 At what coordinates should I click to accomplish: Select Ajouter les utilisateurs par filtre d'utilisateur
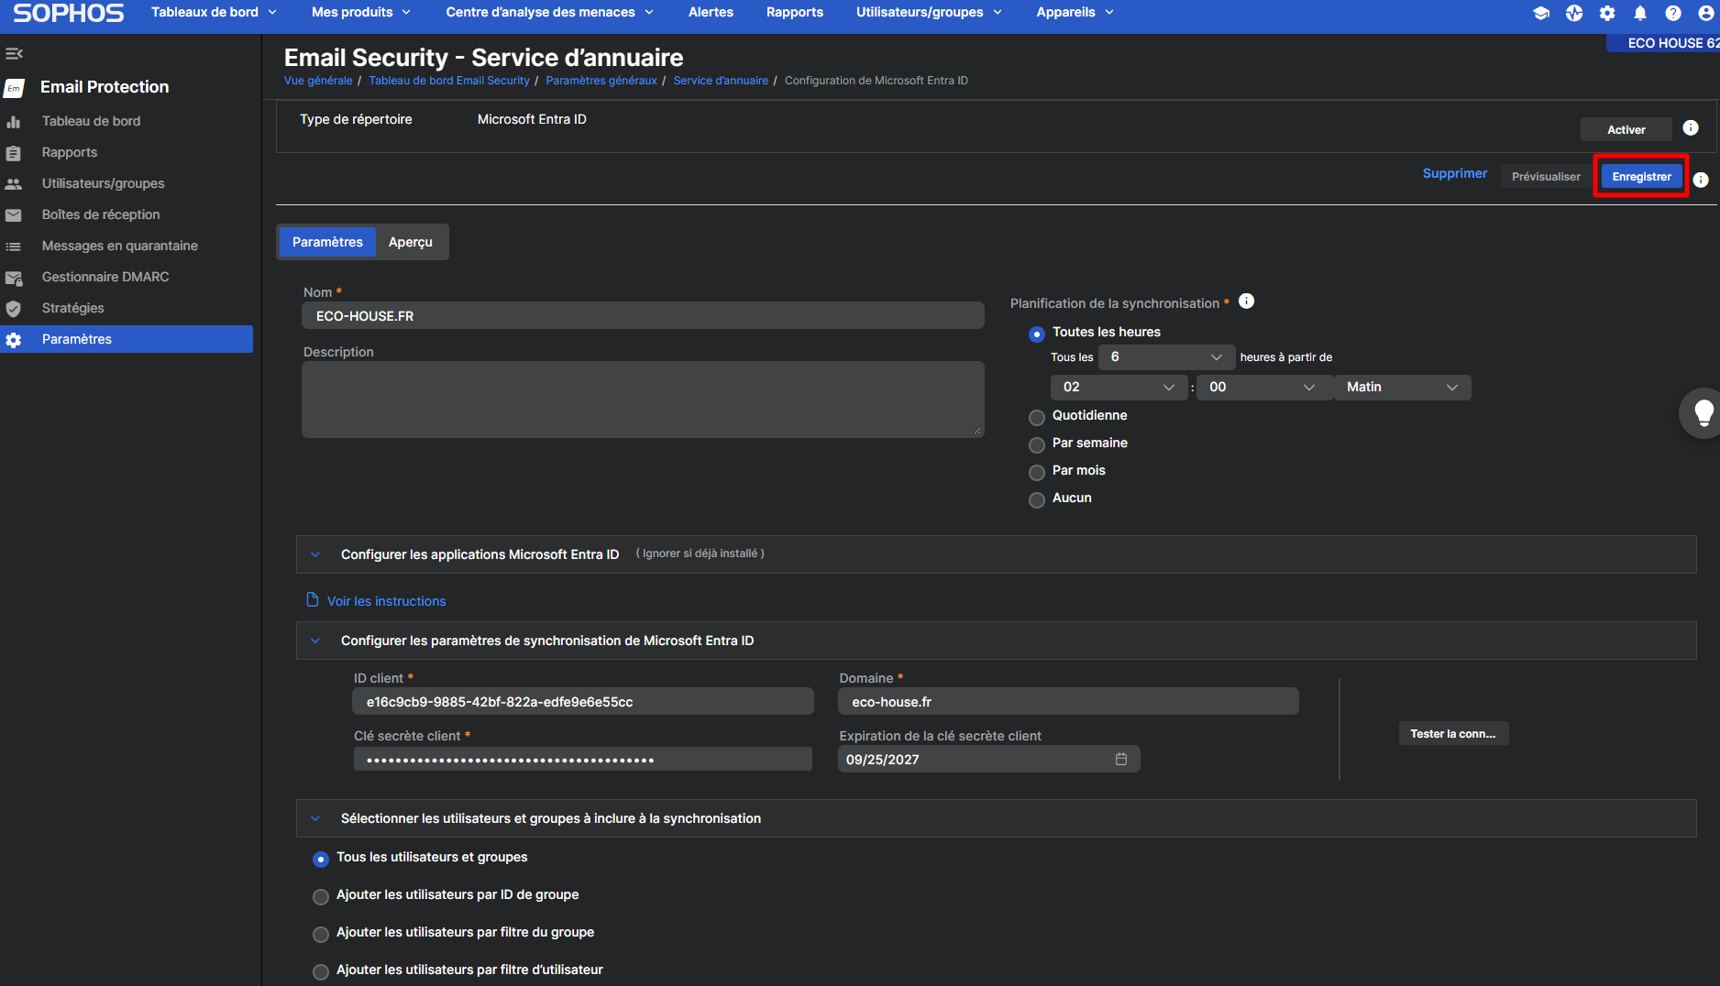tap(321, 971)
